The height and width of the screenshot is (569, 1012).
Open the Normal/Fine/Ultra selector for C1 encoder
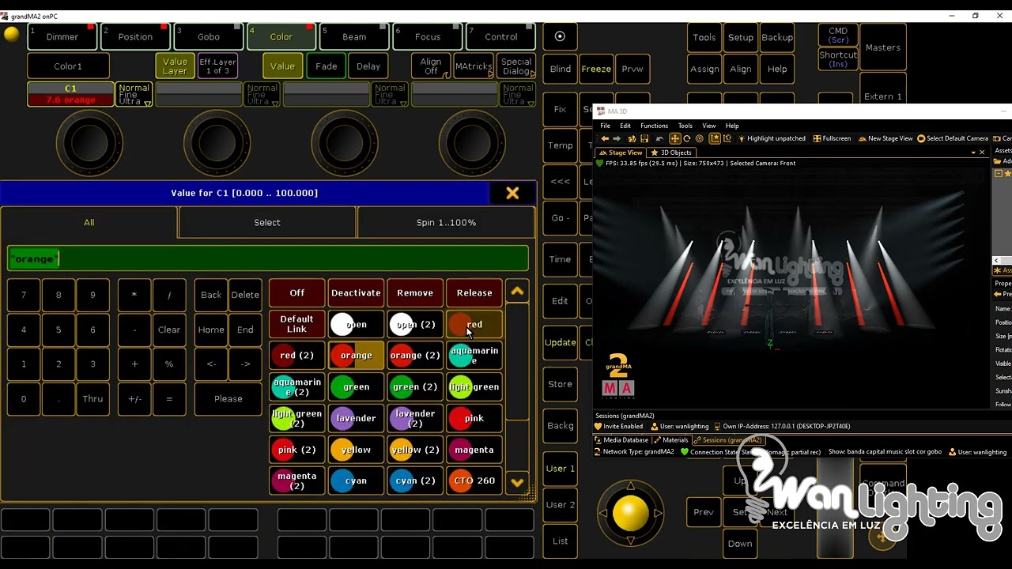134,95
